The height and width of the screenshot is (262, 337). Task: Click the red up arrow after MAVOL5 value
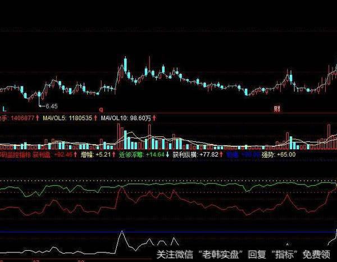coord(95,118)
